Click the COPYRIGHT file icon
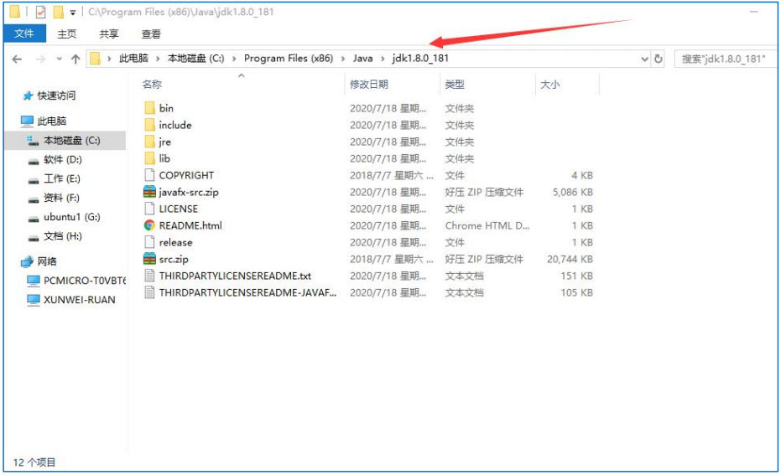Viewport: 781px width, 475px height. tap(149, 176)
